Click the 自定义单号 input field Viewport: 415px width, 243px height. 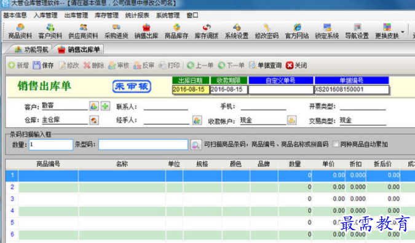pos(281,90)
